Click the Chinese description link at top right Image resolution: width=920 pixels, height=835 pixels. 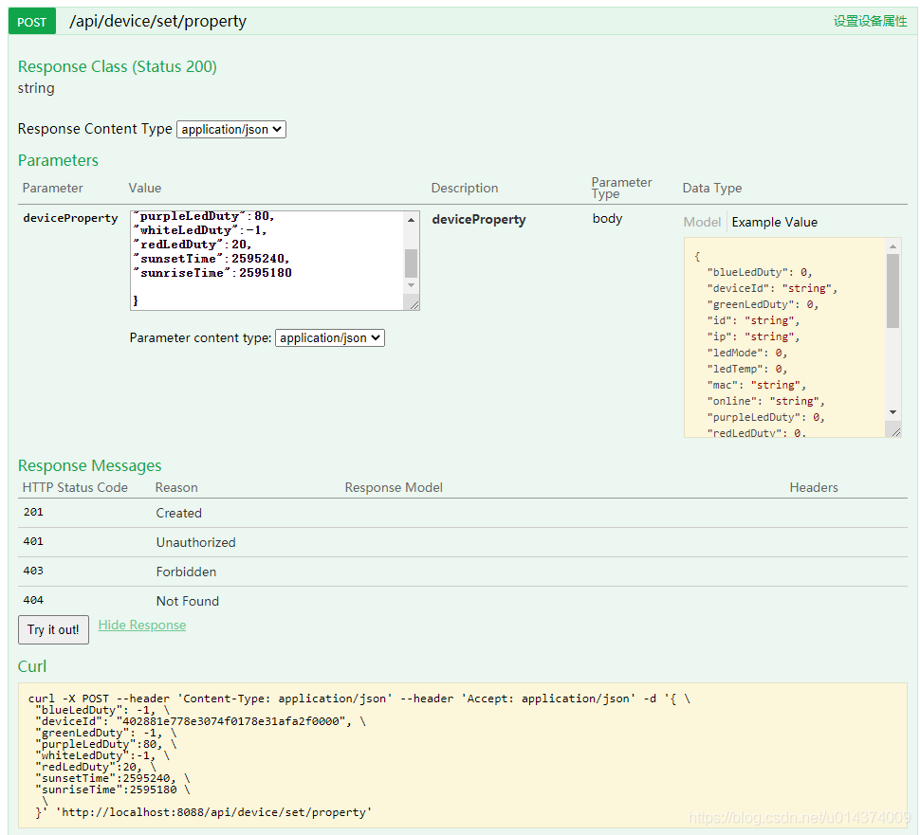click(870, 21)
